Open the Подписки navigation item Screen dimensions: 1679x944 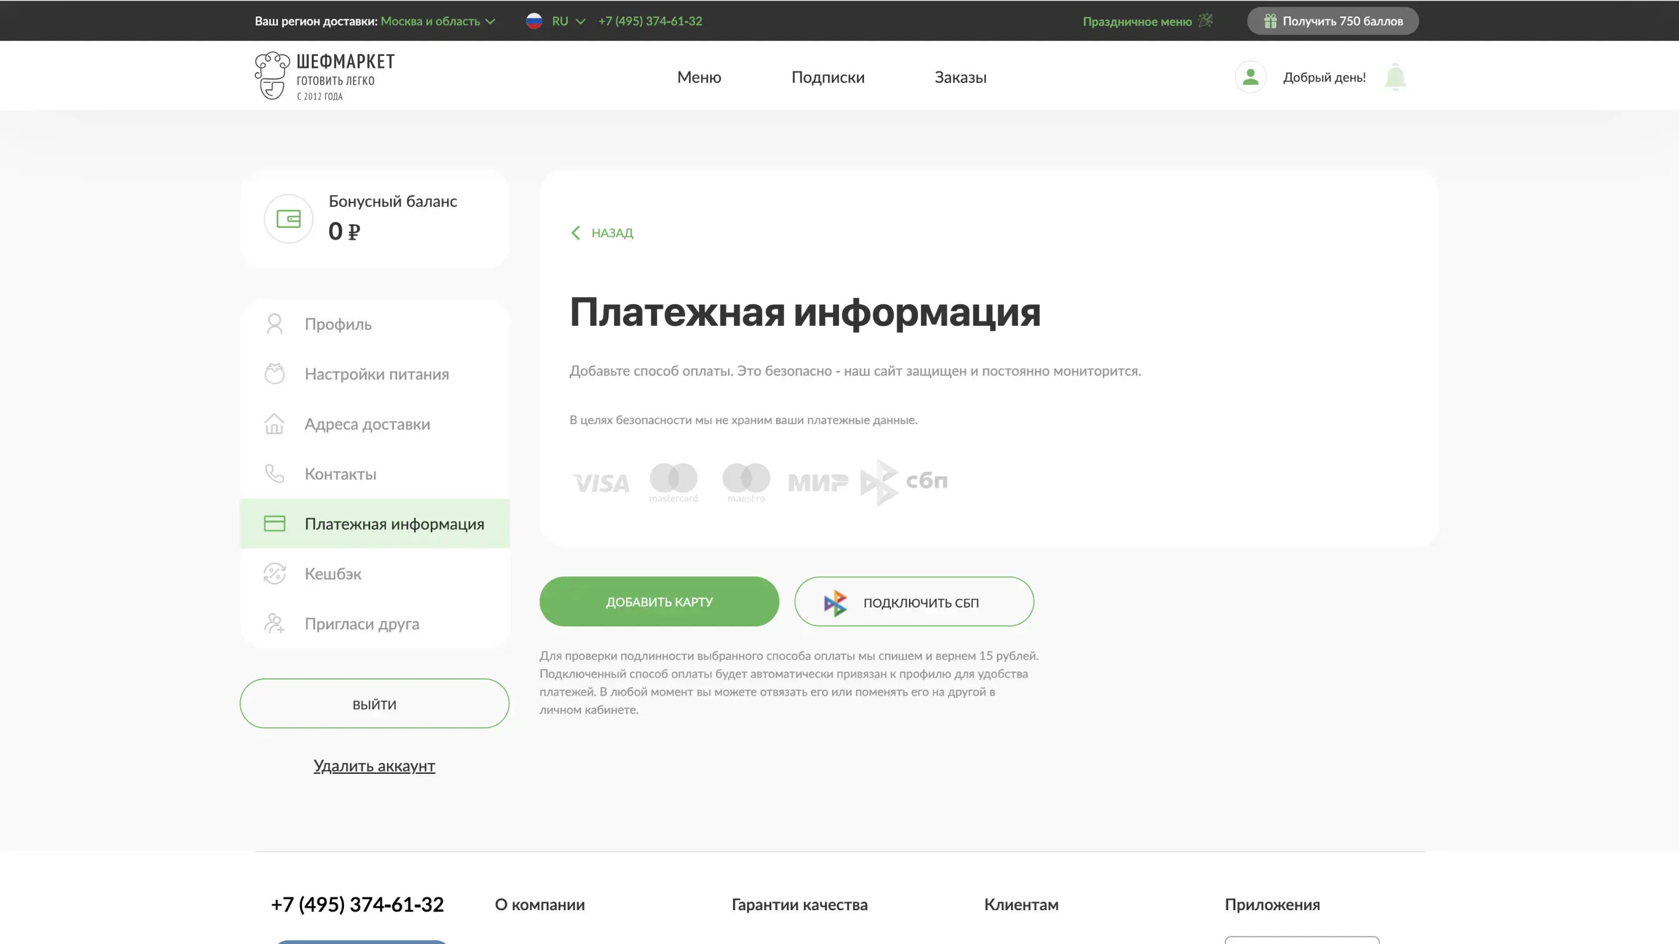tap(828, 77)
